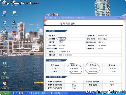Click the 'Intel Pentium-4' CPU type value
Viewport: 126px width, 95px height.
pos(103,39)
